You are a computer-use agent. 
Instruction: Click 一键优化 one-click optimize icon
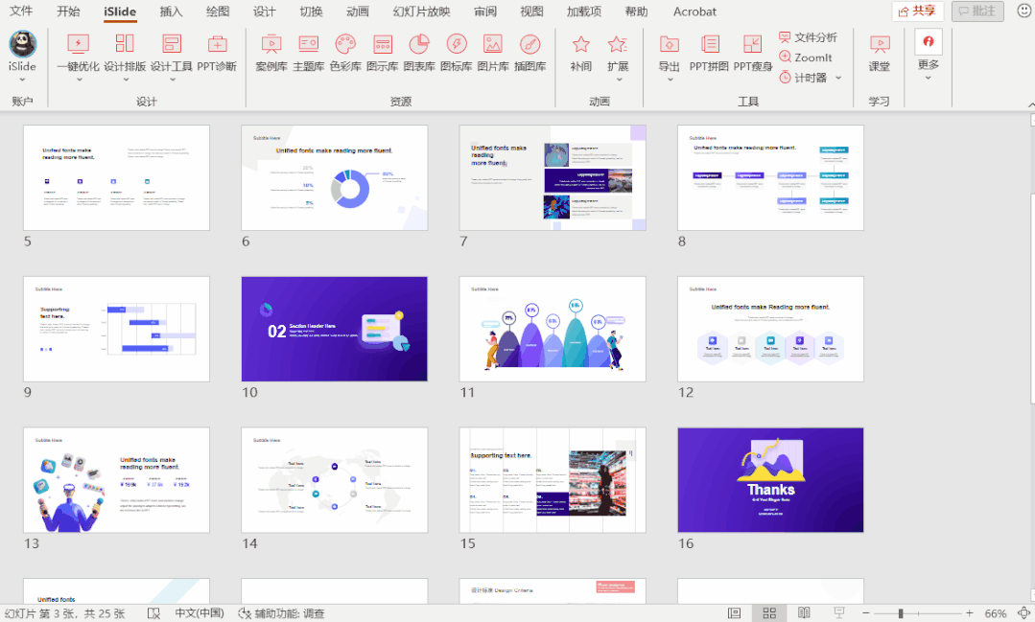[78, 44]
